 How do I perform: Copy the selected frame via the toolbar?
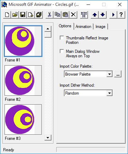click(57, 15)
